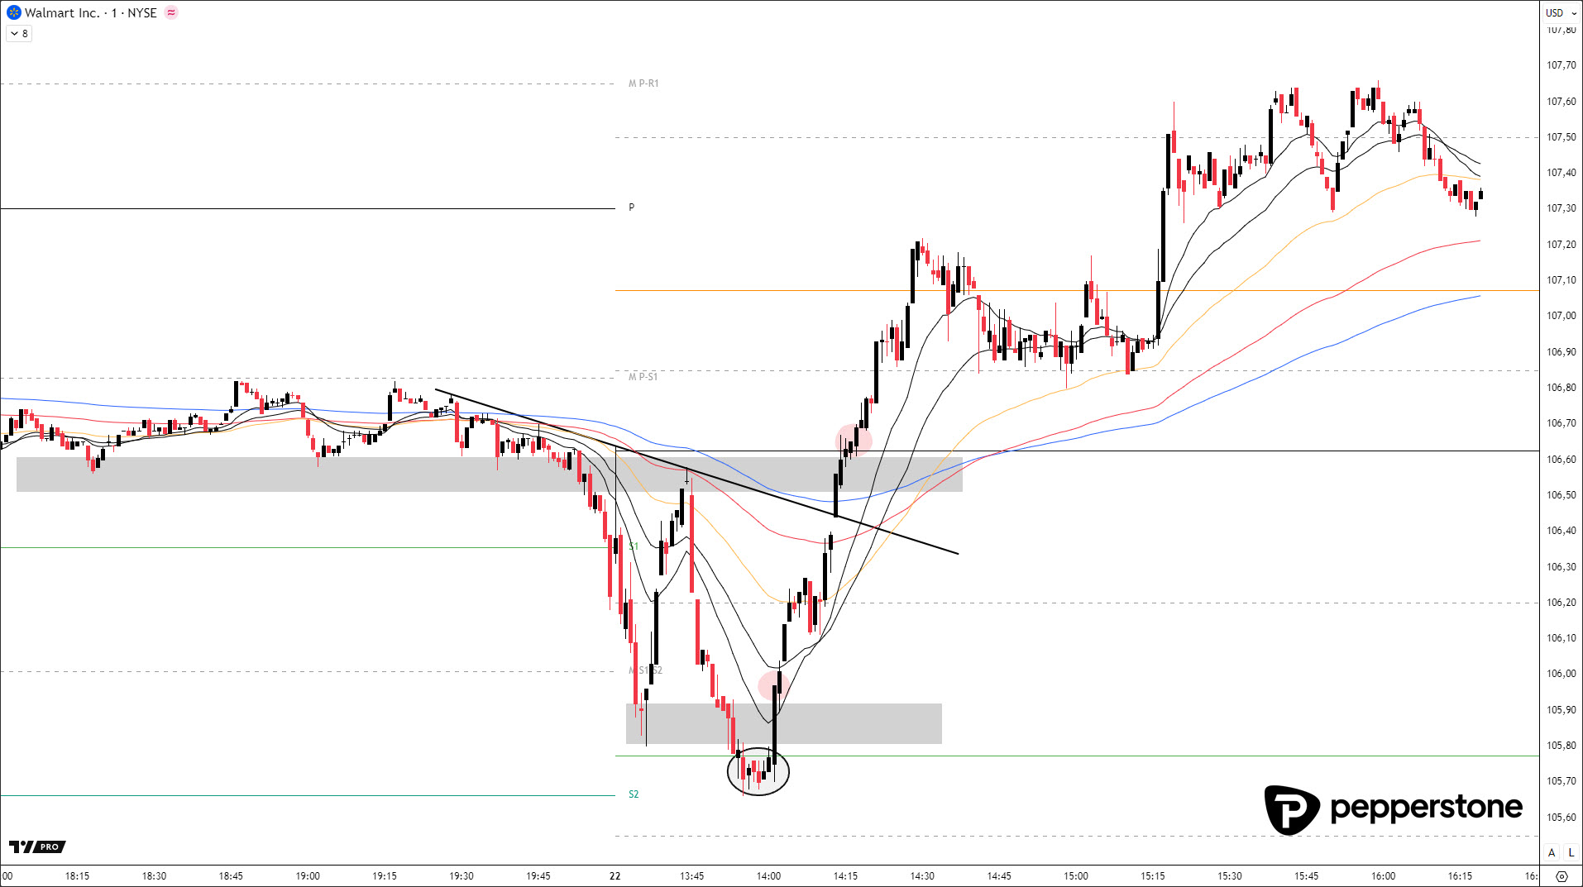Open the TradingView logo link
The image size is (1583, 887).
pos(37,846)
